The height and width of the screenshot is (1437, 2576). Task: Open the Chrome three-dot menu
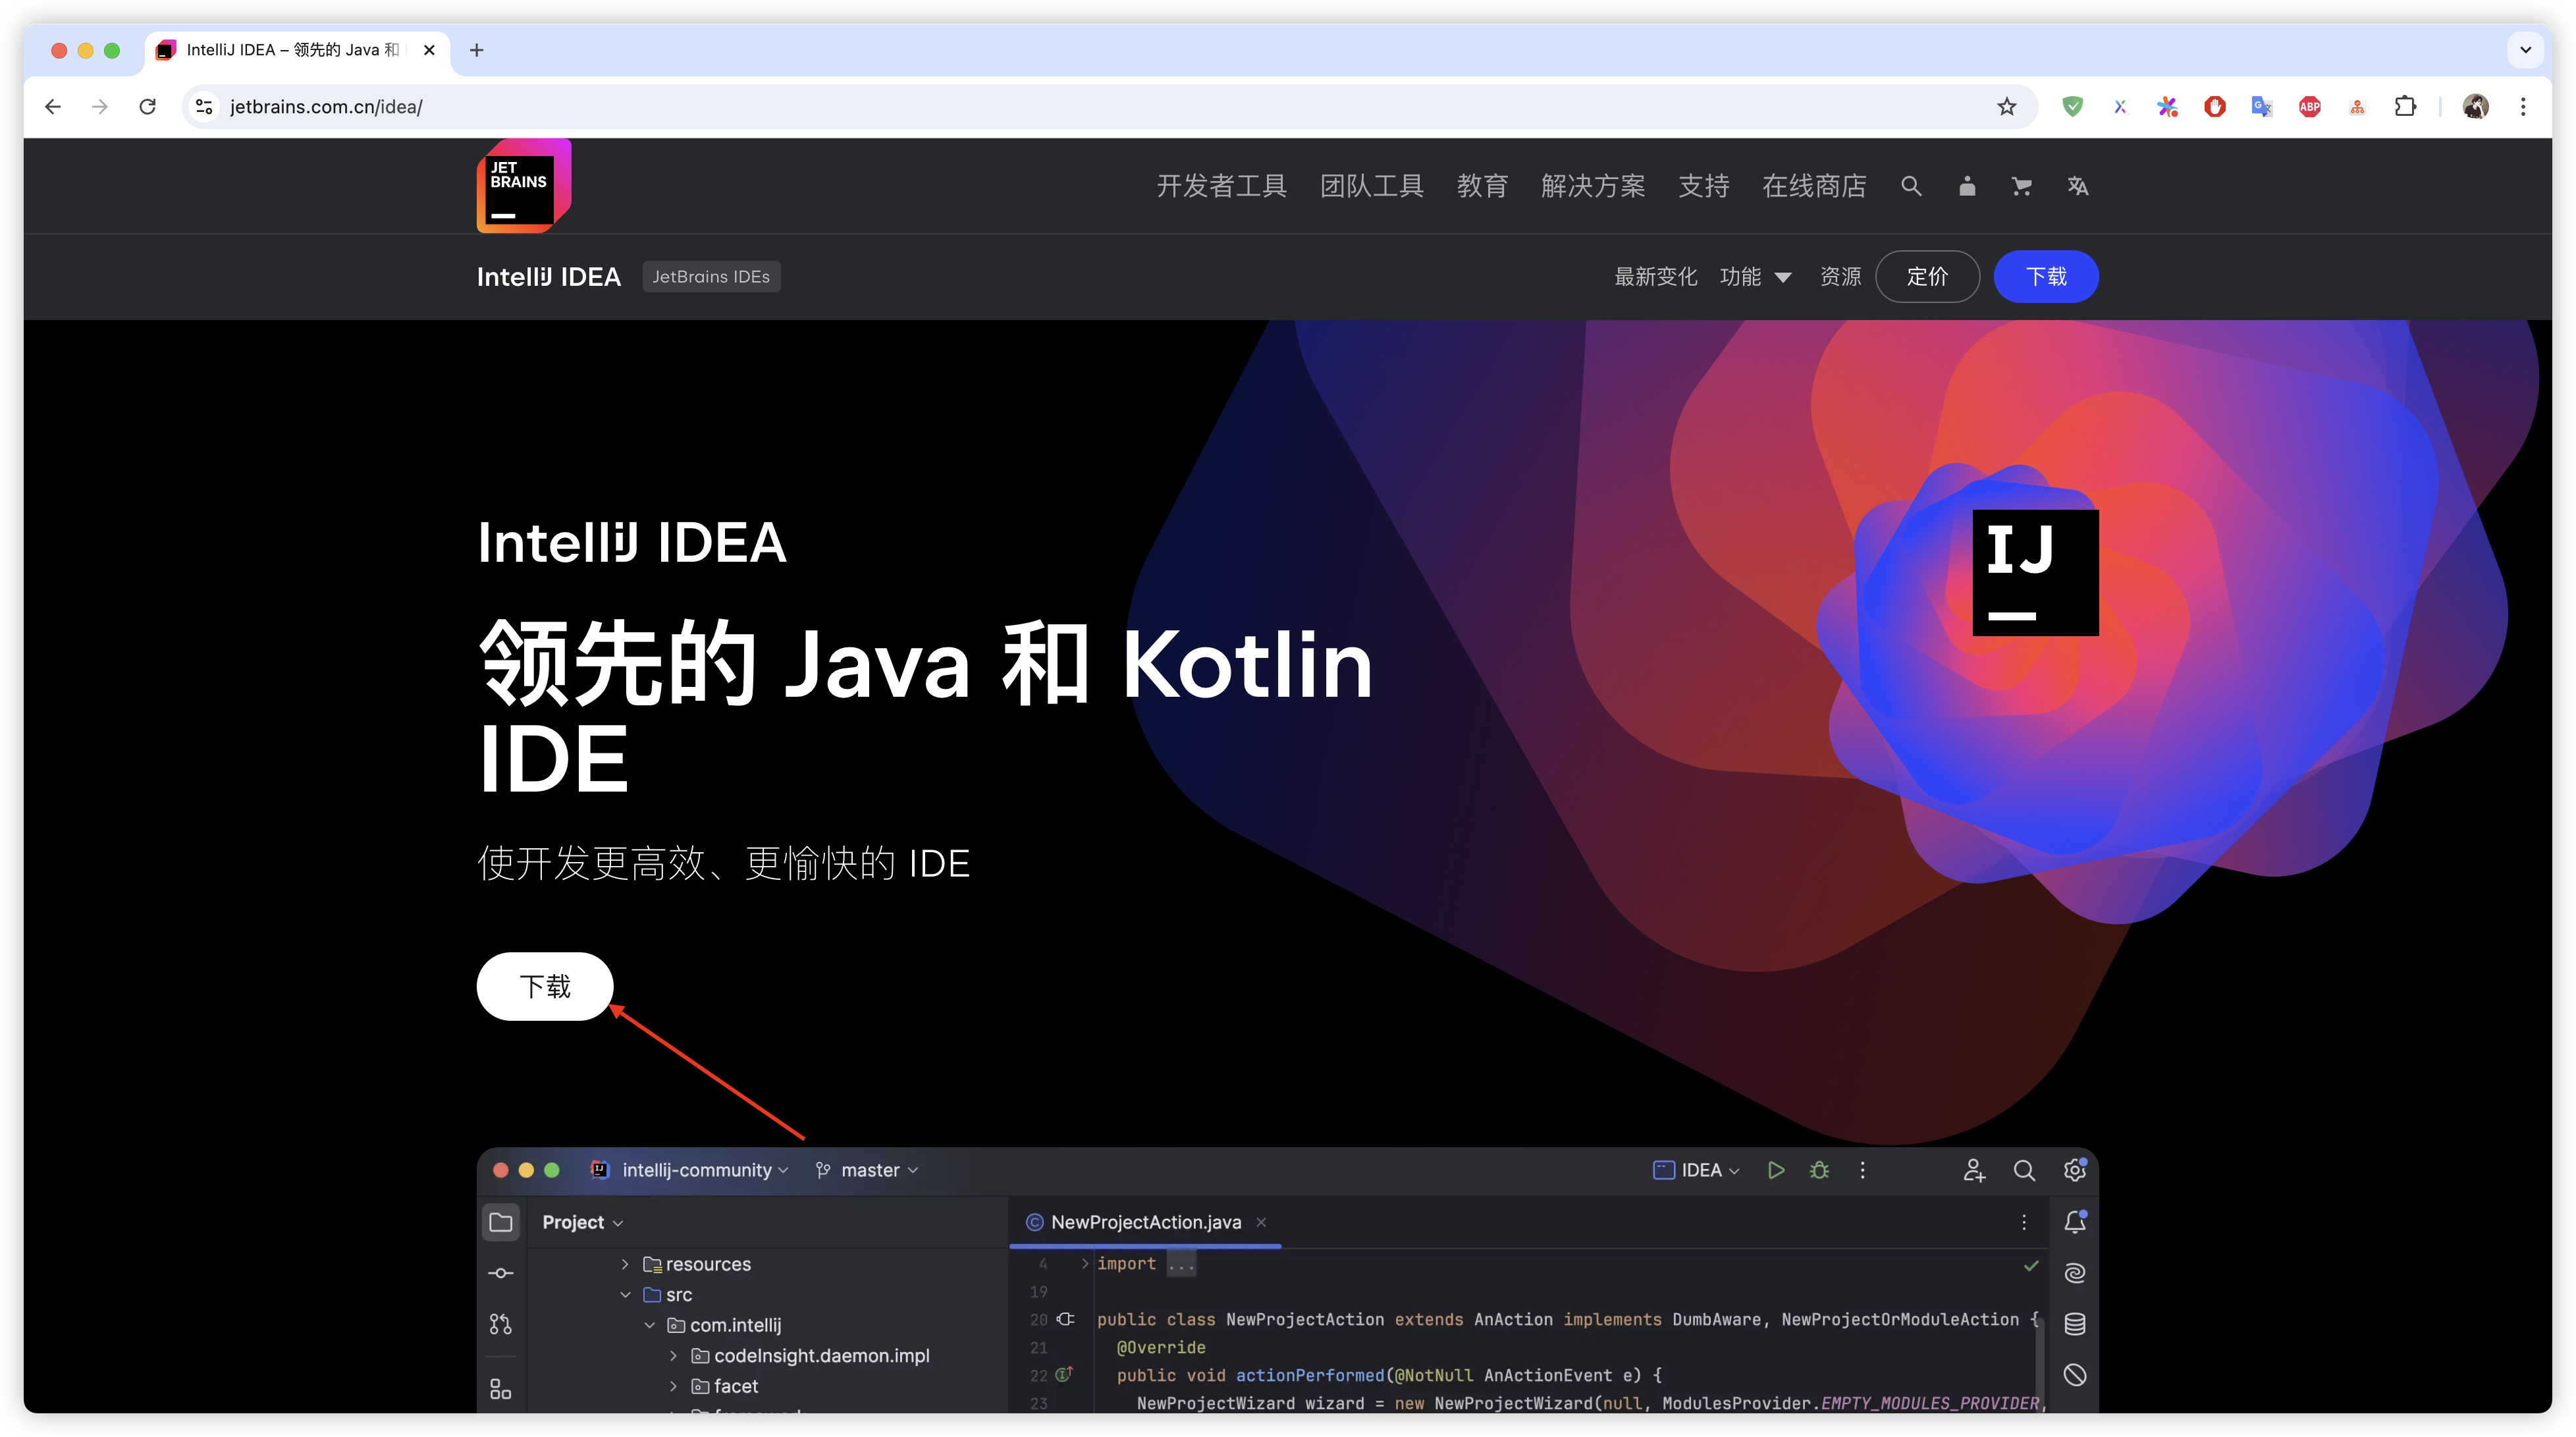[x=2523, y=107]
